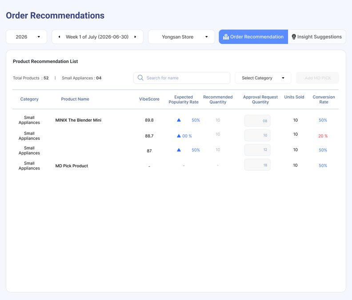352x300 pixels.
Task: Click Total Products : 52 count
Action: (31, 78)
